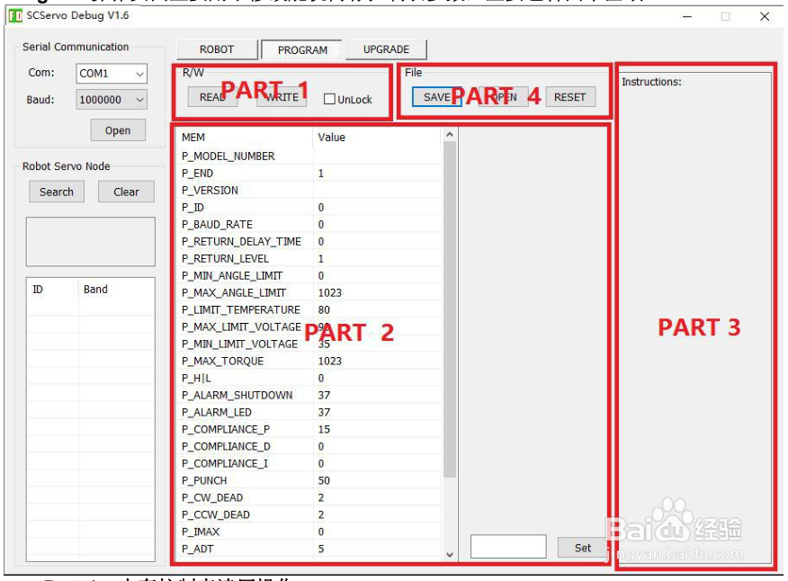
Task: Click the Value column header
Action: 378,138
